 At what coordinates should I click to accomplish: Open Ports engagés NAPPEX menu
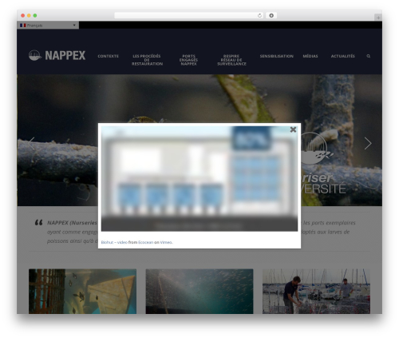(x=188, y=60)
